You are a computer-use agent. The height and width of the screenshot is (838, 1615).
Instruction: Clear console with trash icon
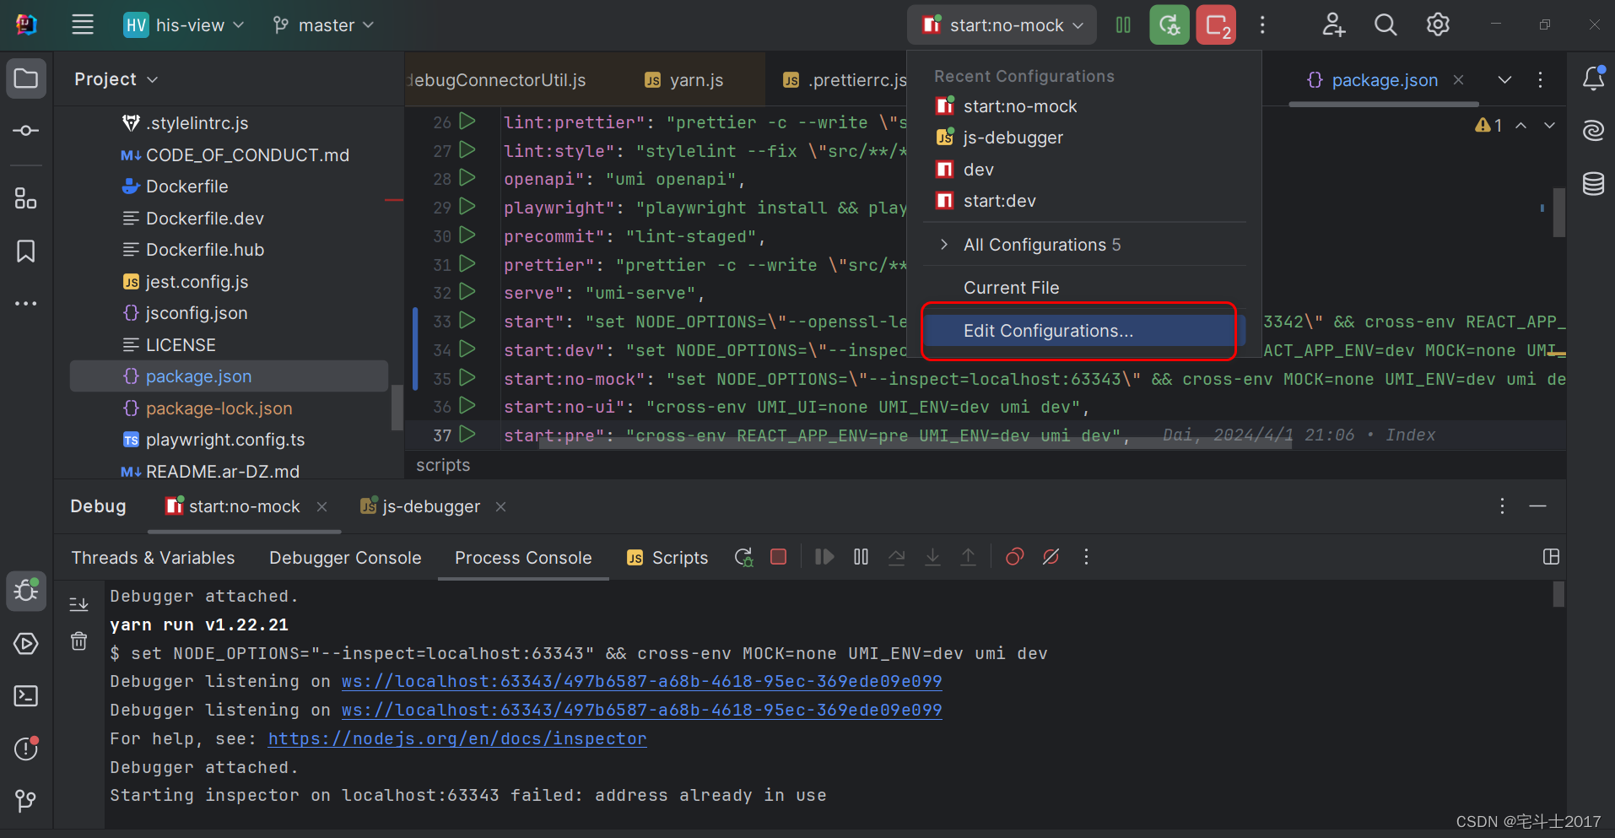[78, 641]
